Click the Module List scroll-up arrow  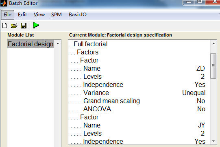tap(58, 44)
